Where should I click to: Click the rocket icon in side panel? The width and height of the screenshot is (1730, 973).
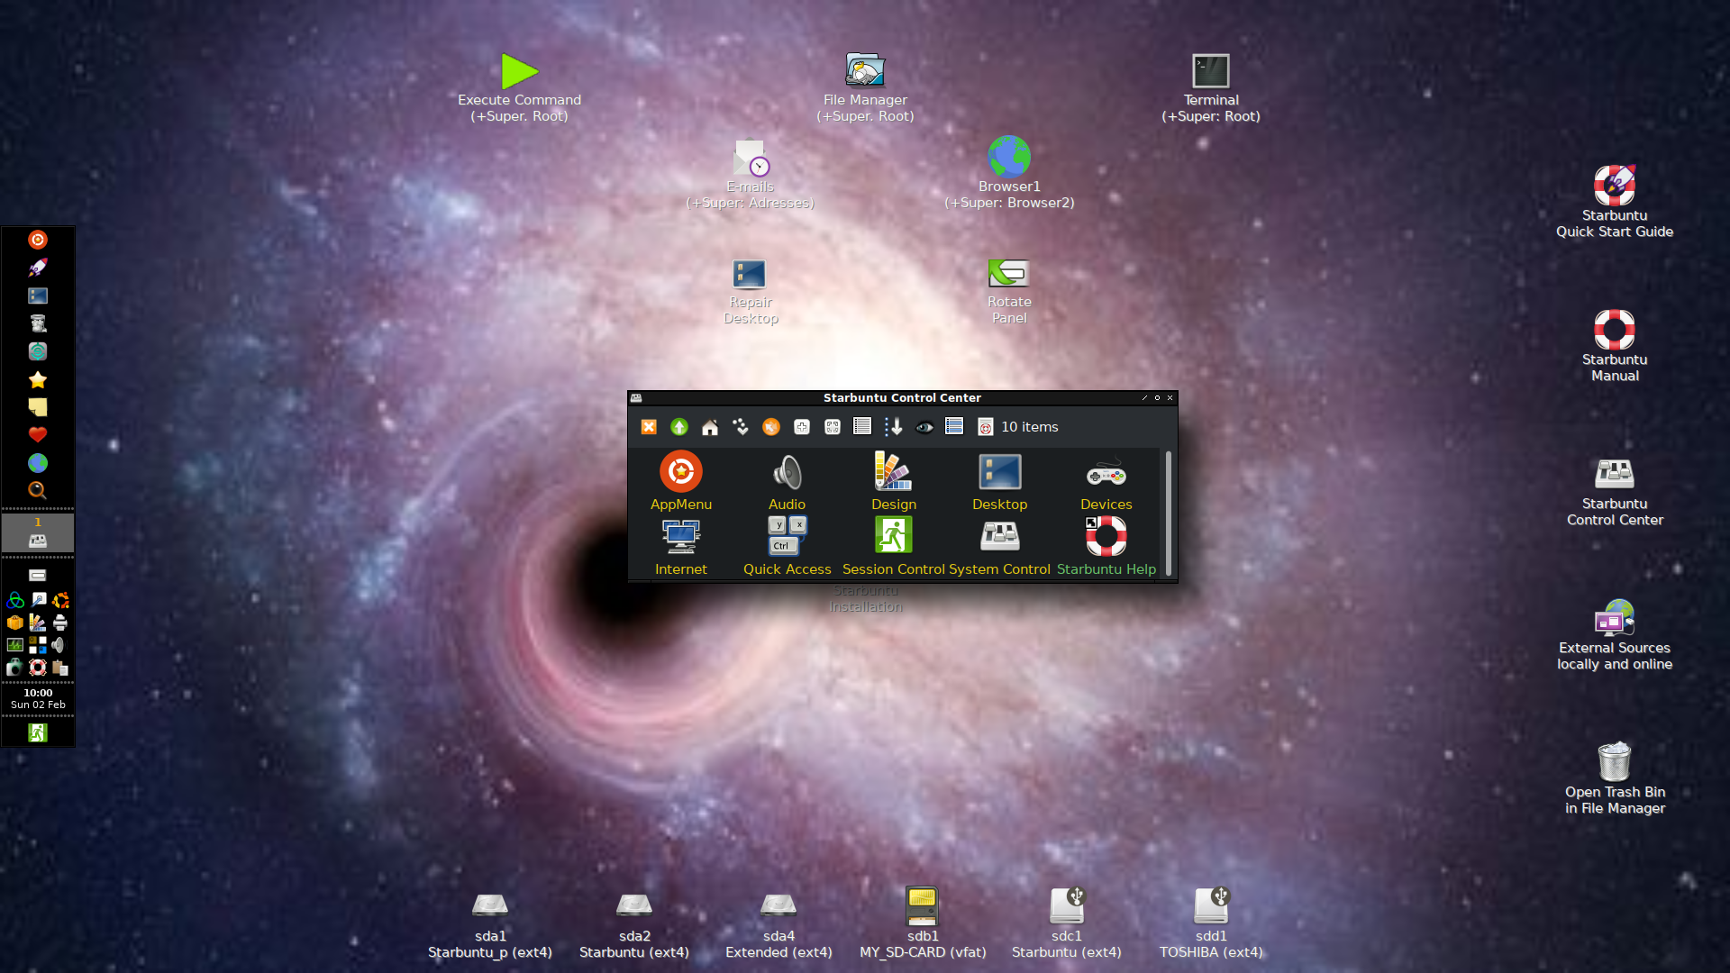(x=38, y=268)
